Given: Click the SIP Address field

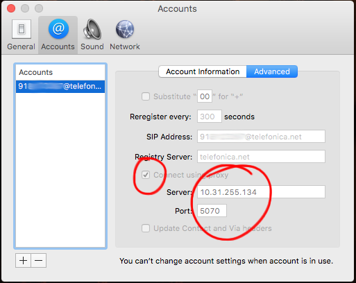Looking at the screenshot, I should pyautogui.click(x=261, y=137).
